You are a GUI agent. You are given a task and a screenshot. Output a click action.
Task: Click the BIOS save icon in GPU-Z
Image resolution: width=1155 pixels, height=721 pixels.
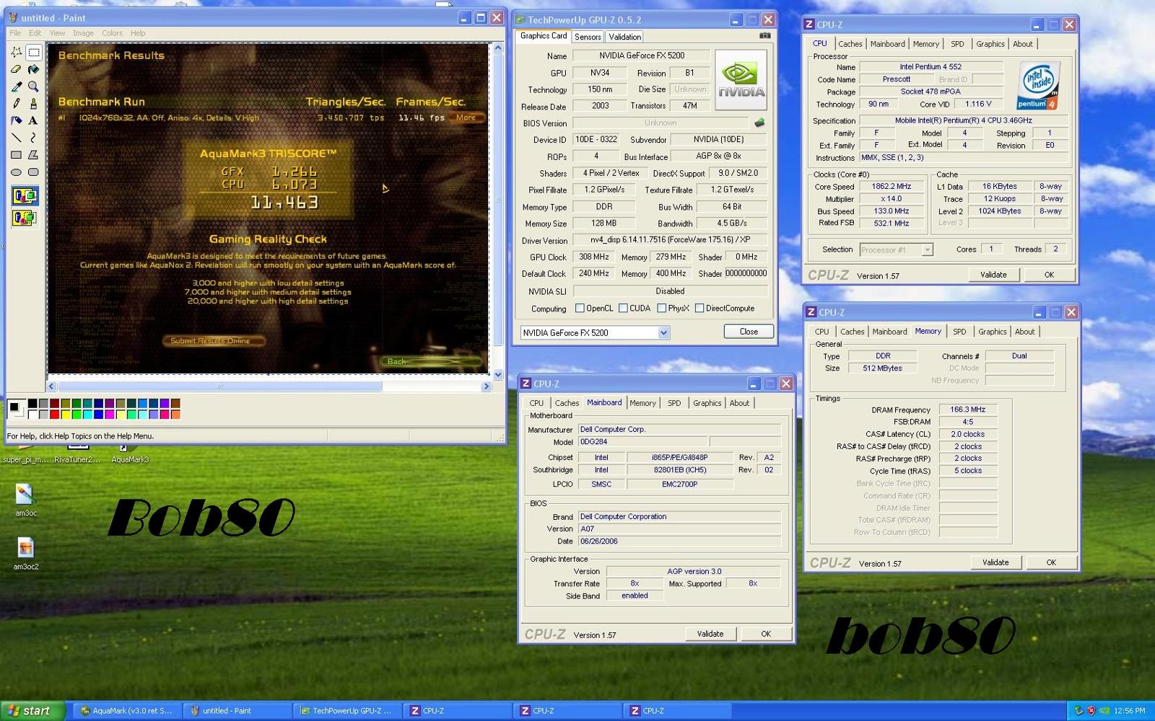pyautogui.click(x=759, y=123)
